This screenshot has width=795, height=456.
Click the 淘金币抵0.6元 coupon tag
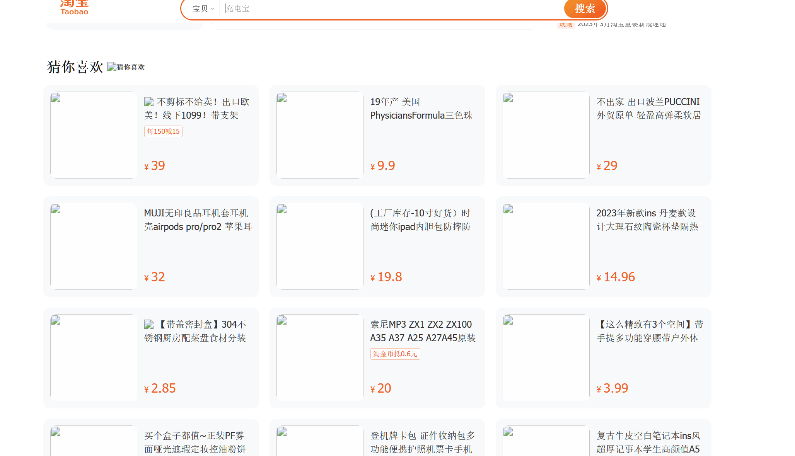tap(395, 354)
